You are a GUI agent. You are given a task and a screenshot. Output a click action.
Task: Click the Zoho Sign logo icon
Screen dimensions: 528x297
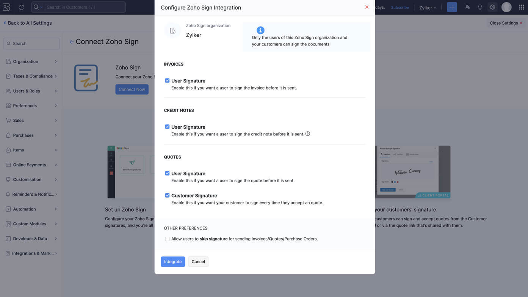(x=86, y=78)
